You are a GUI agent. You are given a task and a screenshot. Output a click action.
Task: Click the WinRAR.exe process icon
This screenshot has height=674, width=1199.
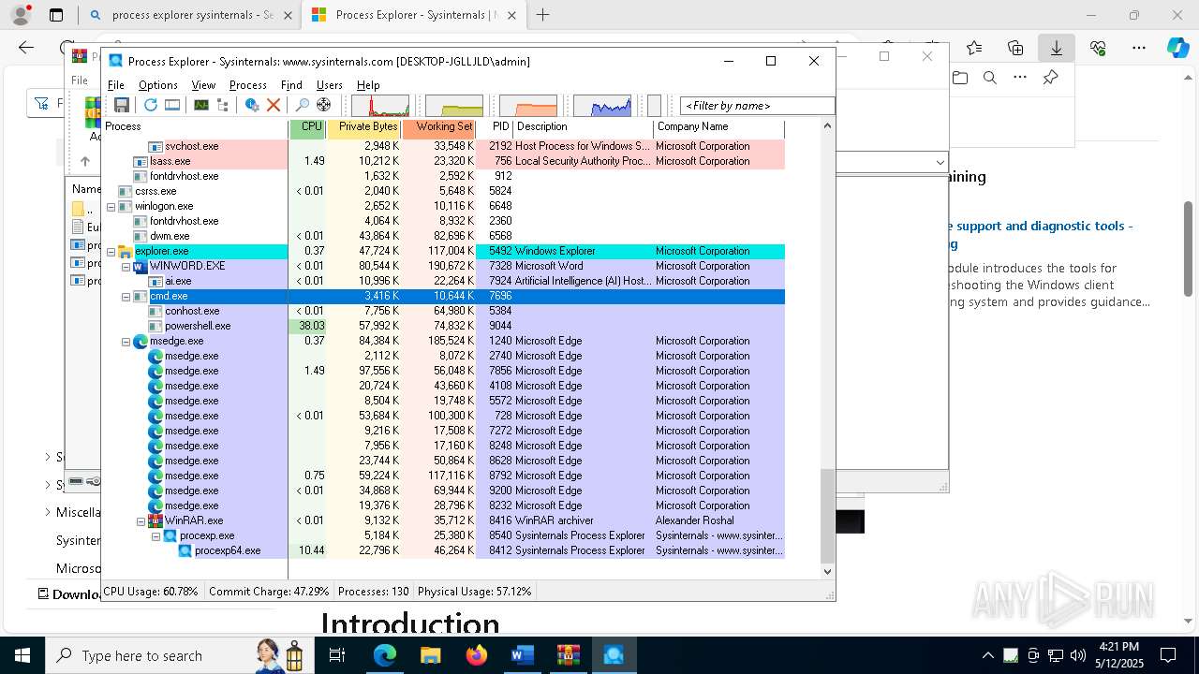(155, 520)
